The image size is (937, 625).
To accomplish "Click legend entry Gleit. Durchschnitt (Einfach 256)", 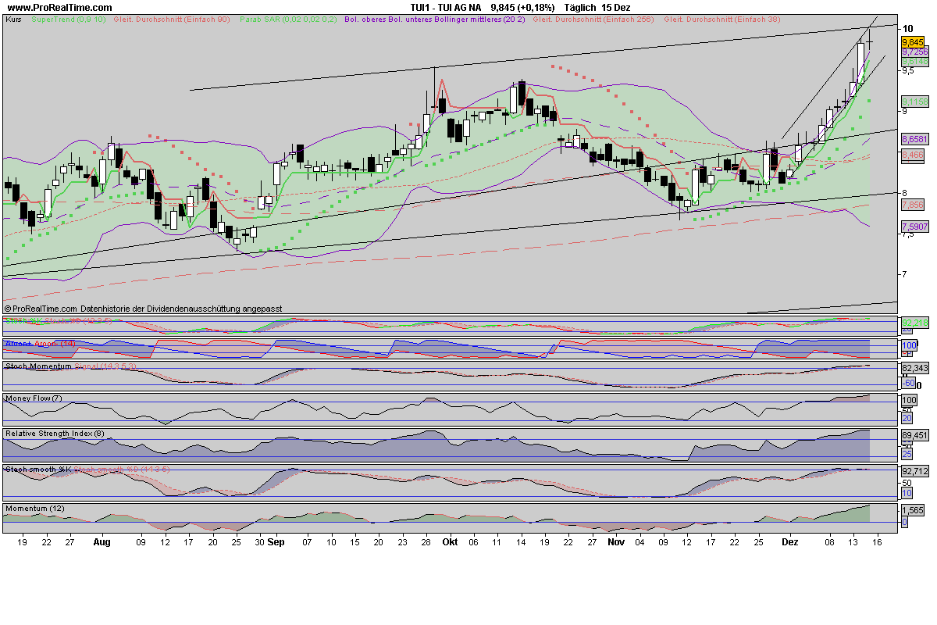I will 593,19.
